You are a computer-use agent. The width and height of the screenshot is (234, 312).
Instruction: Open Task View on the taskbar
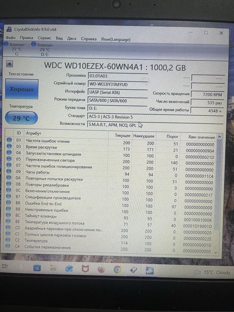click(5, 266)
